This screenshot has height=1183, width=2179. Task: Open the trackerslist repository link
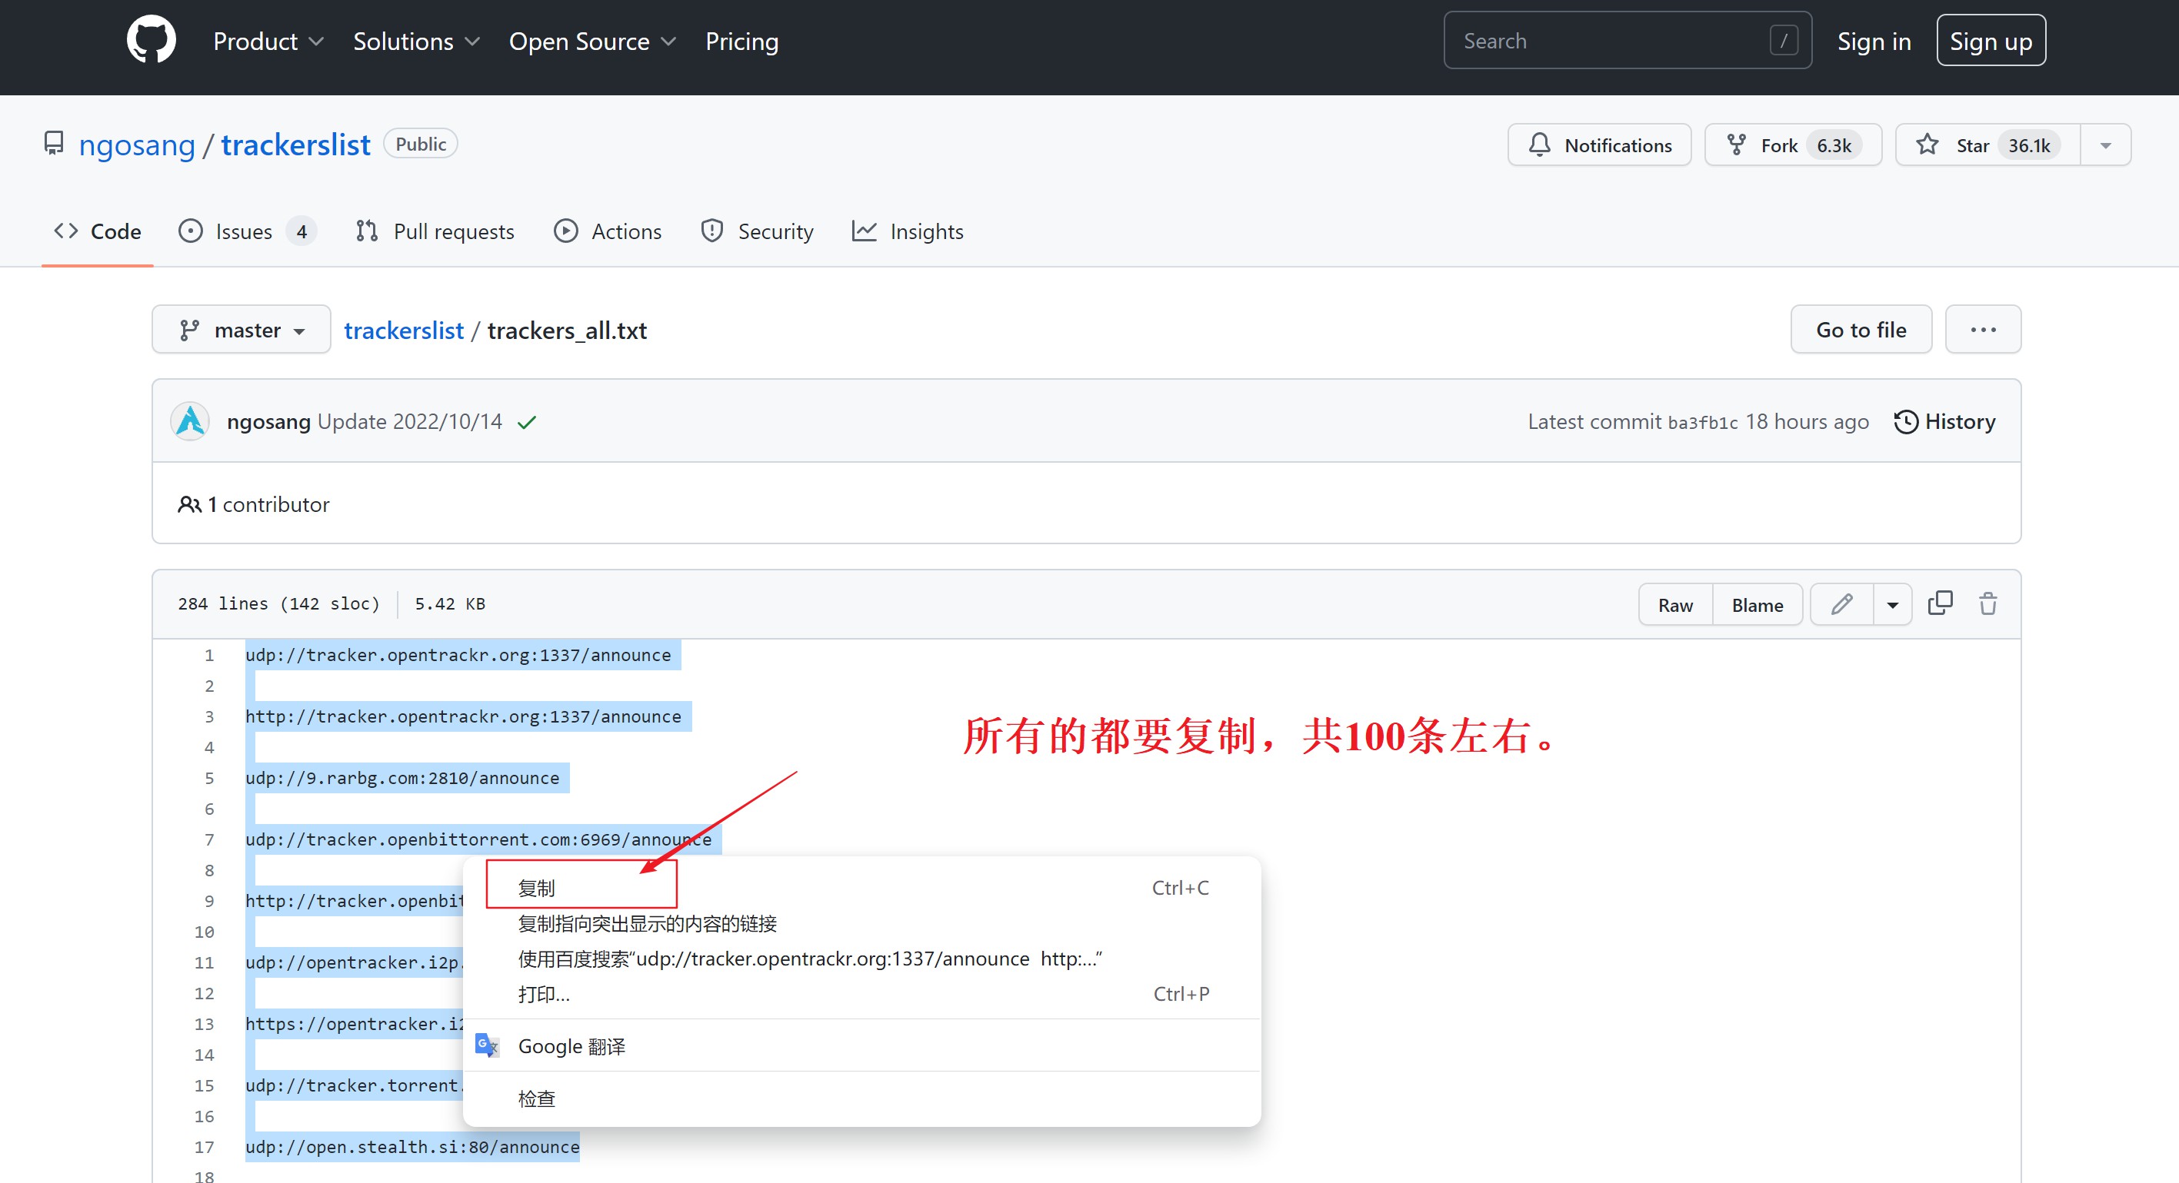point(295,145)
